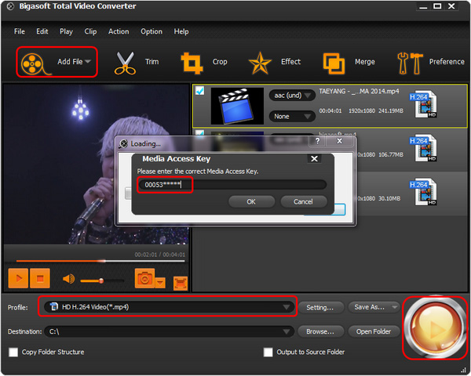The height and width of the screenshot is (376, 471).
Task: Click H.264 format icon for 106.77MB file
Action: pos(424,148)
